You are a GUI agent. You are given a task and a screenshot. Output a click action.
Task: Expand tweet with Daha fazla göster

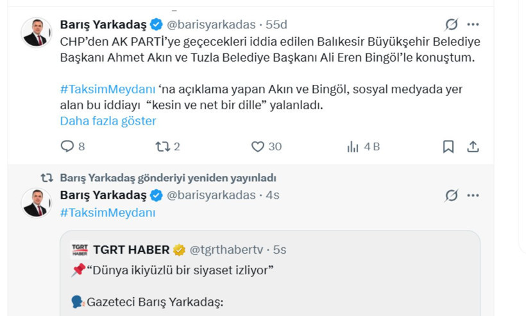click(x=108, y=121)
